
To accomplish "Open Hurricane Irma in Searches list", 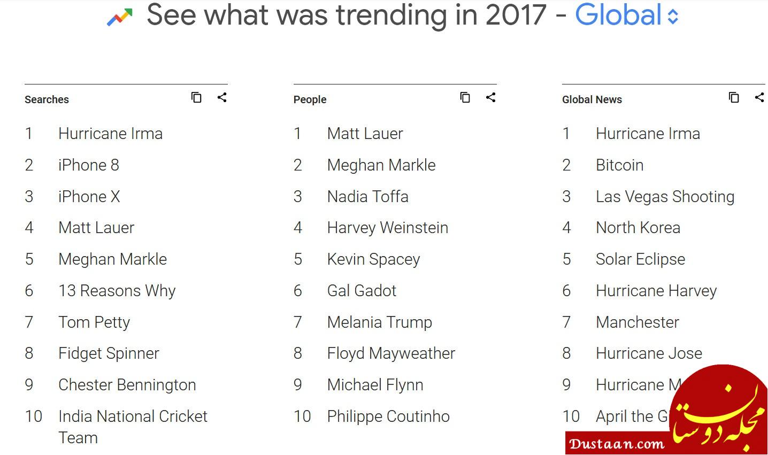I will (110, 134).
